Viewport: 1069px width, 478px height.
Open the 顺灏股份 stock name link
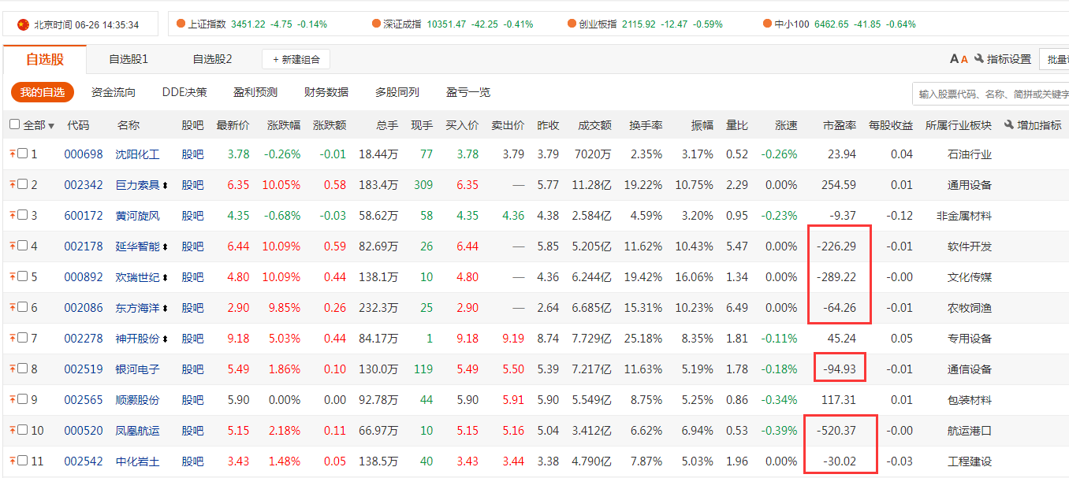point(138,400)
